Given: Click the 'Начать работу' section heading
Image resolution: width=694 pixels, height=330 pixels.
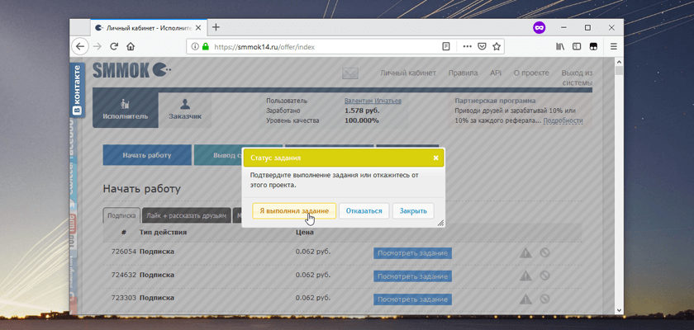Looking at the screenshot, I should (141, 189).
